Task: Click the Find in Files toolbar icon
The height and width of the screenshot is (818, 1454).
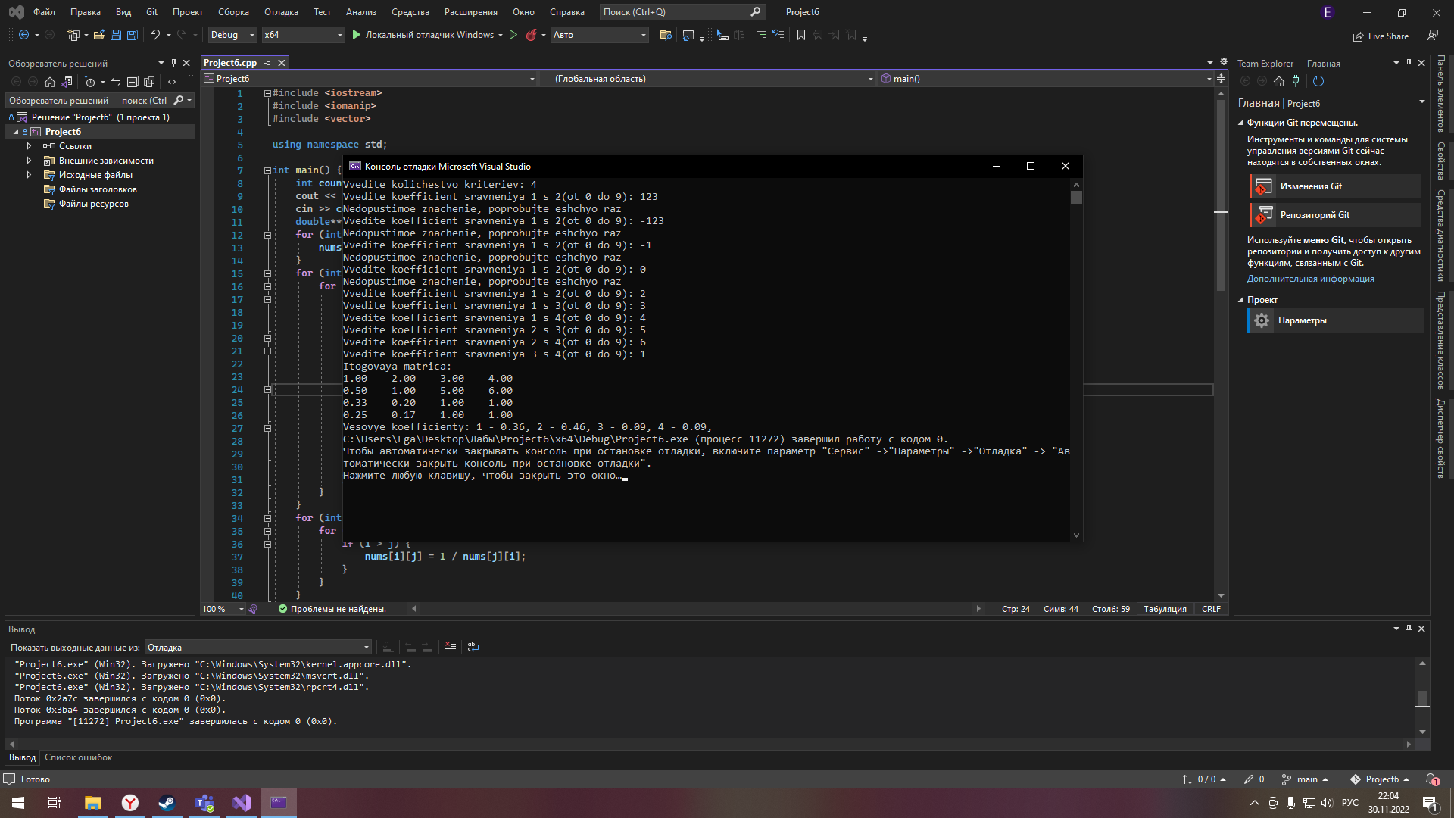Action: click(x=666, y=35)
